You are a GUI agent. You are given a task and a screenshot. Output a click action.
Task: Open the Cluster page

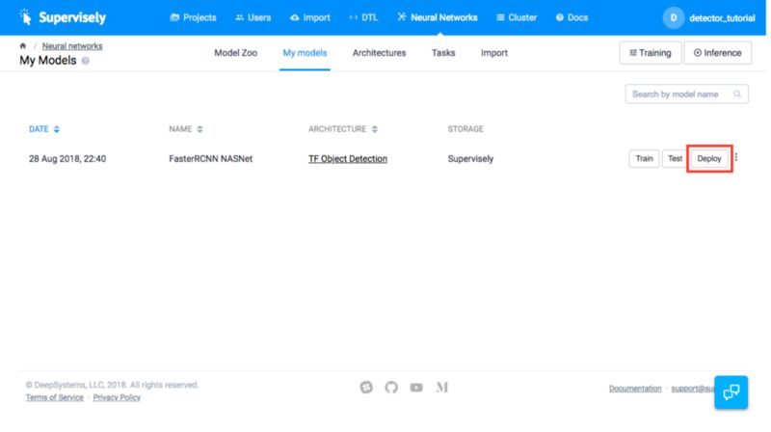517,17
